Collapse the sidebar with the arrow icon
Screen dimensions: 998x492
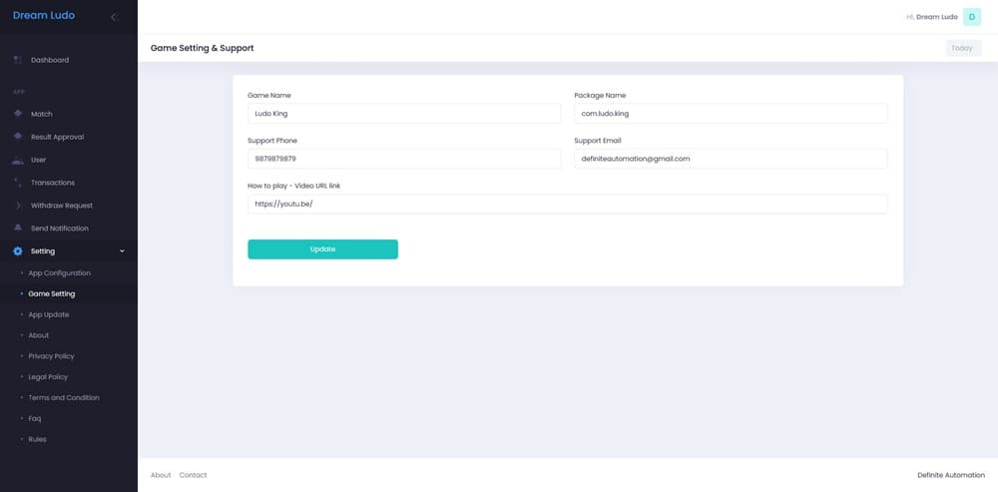tap(114, 17)
